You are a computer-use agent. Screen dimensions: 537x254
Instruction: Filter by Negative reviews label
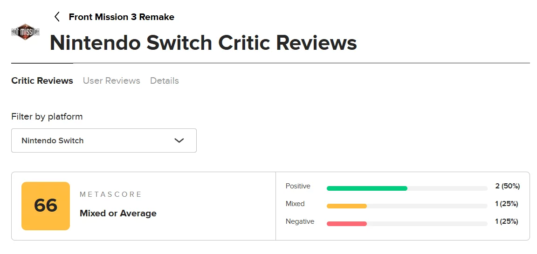click(300, 221)
